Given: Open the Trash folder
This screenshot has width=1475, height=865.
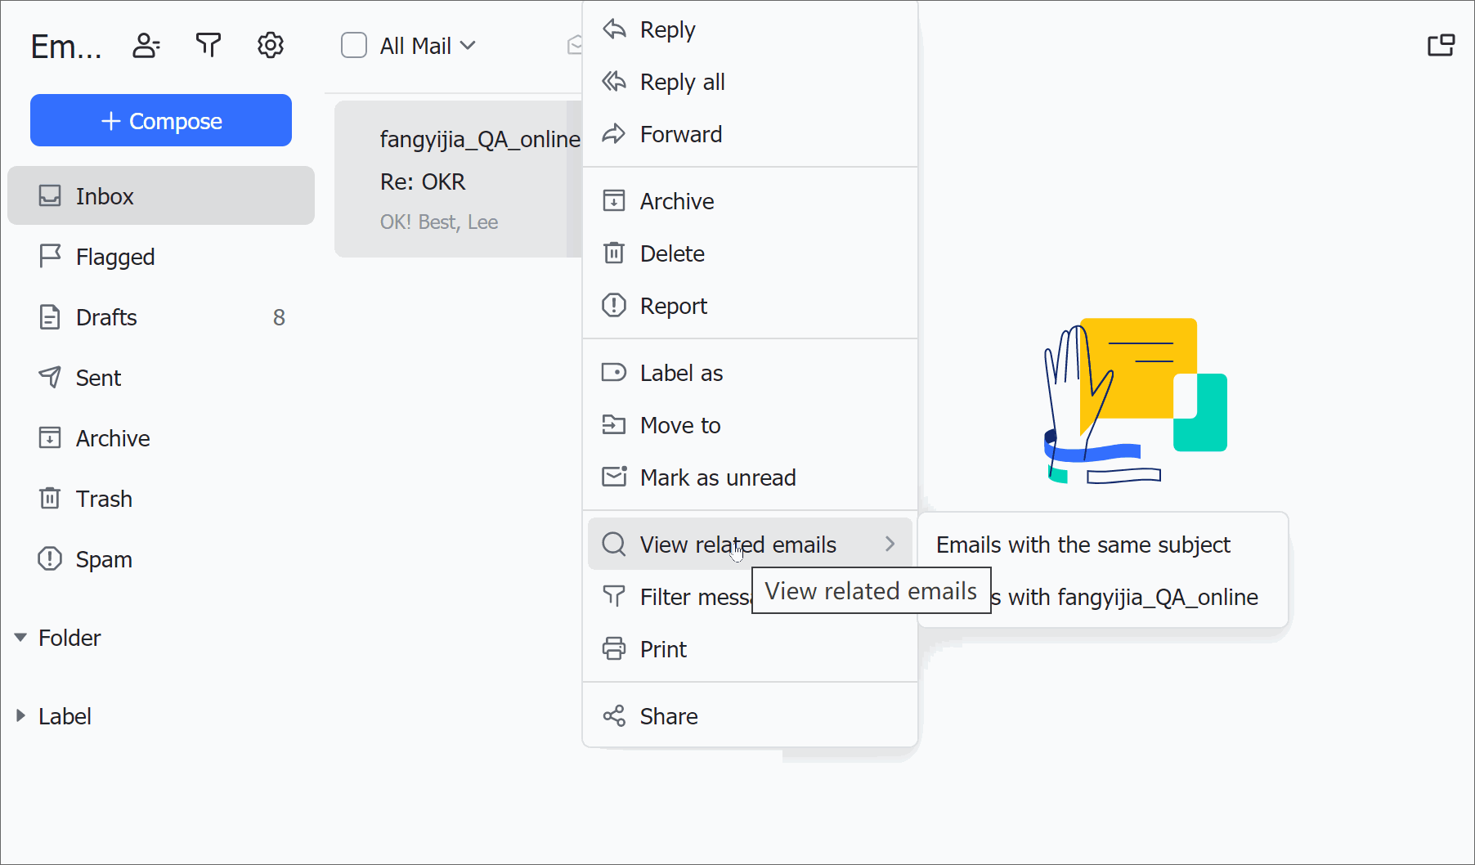Looking at the screenshot, I should (x=103, y=498).
